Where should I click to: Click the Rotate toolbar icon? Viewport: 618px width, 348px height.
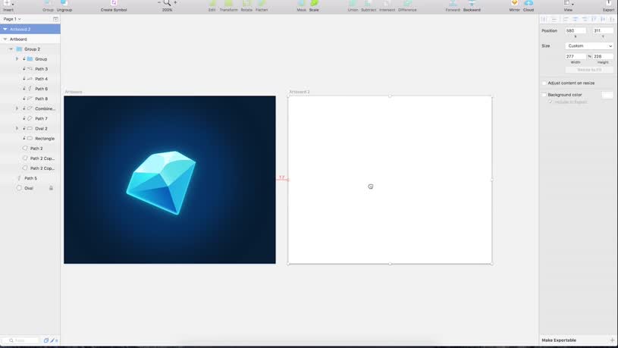tap(246, 3)
